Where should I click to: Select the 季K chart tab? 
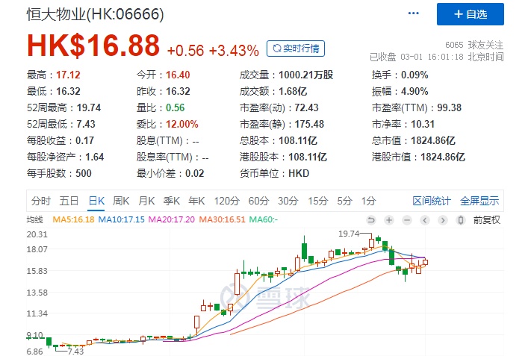click(x=171, y=201)
